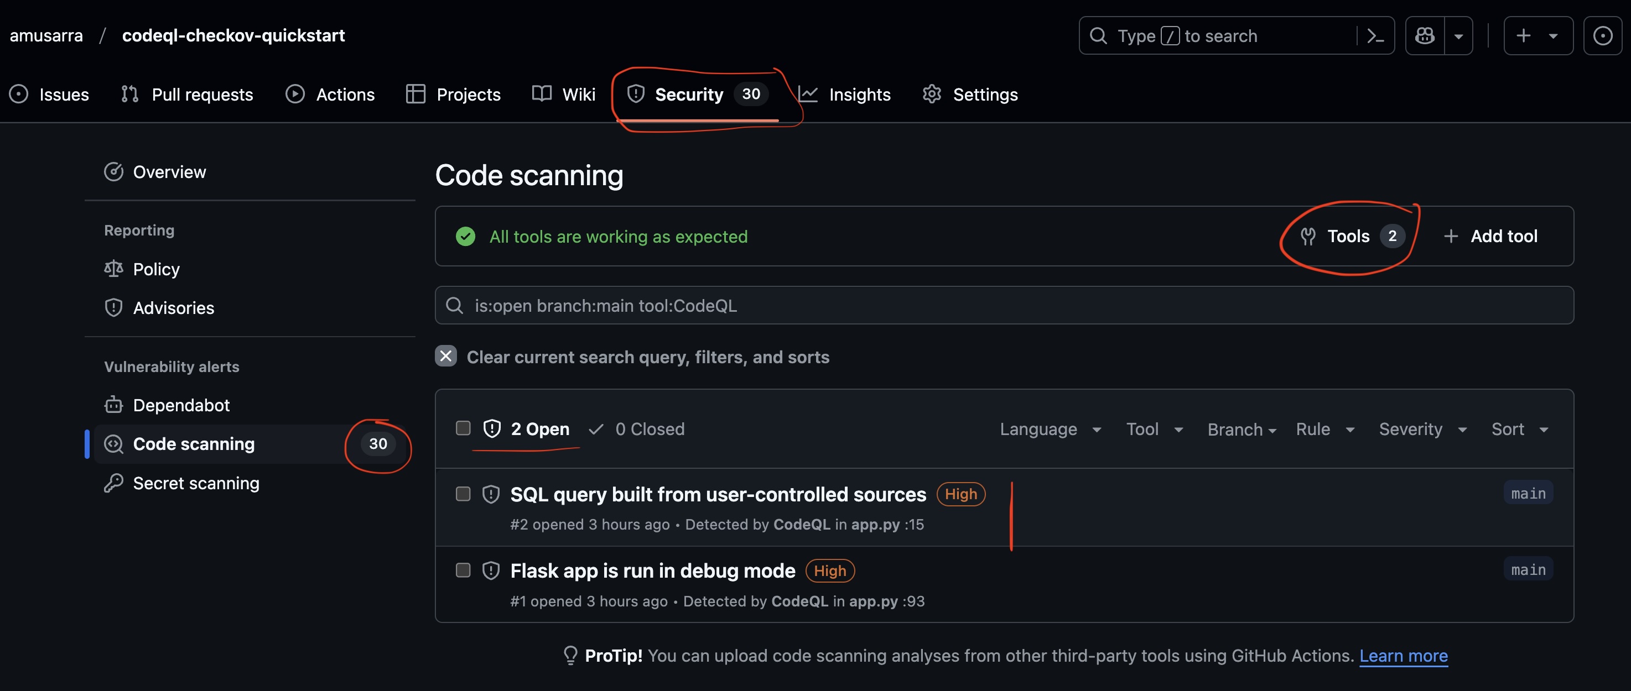1631x691 pixels.
Task: Expand the Tool filter dropdown
Action: pos(1154,429)
